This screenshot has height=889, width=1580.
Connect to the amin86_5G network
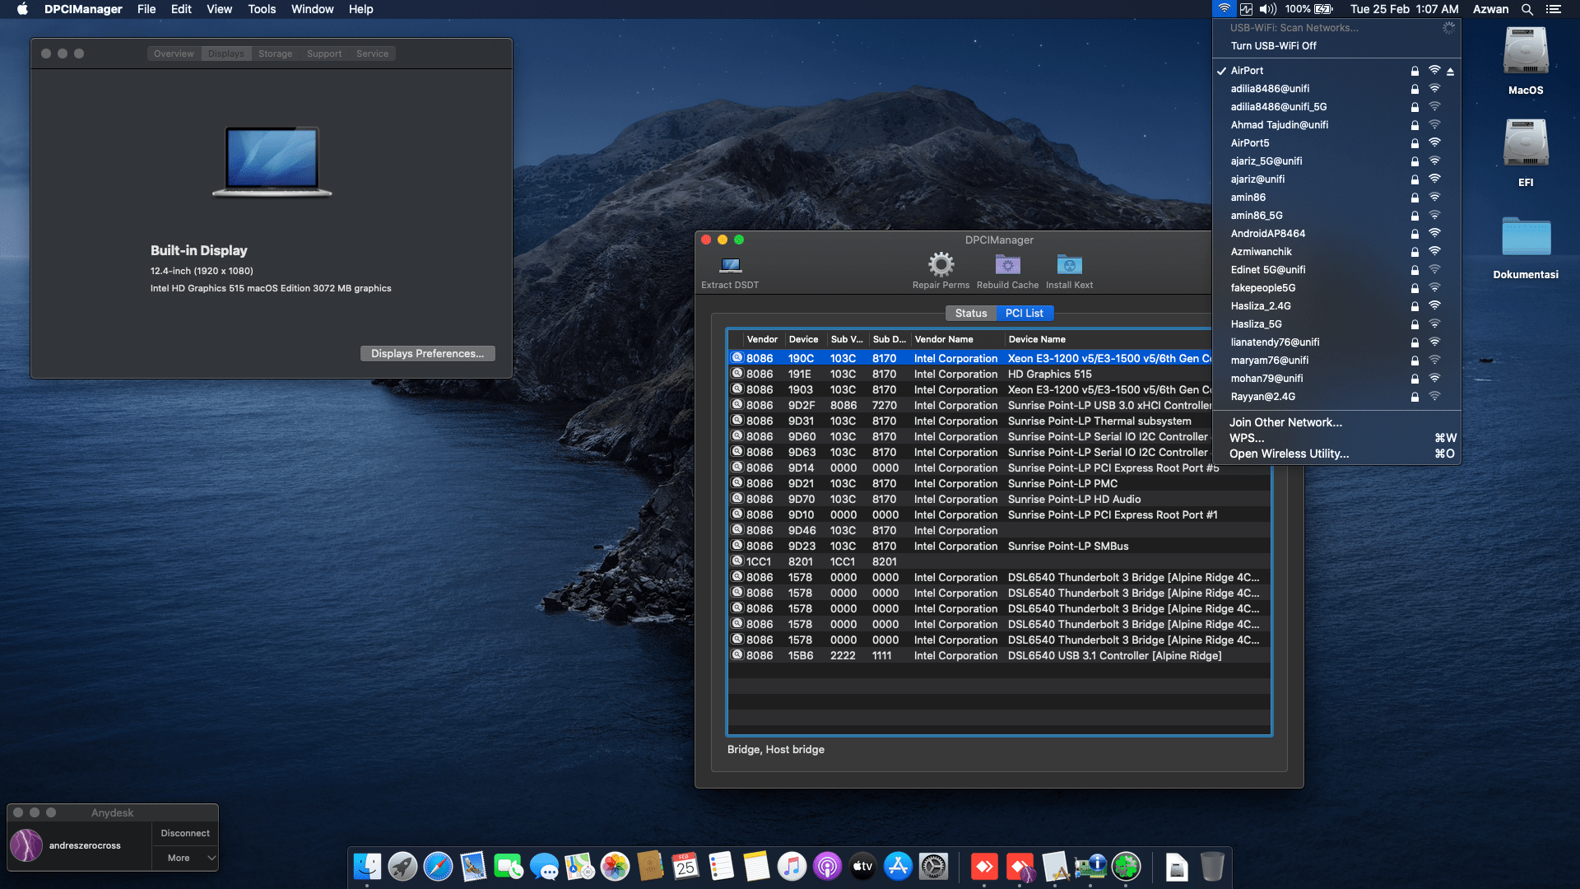coord(1336,216)
